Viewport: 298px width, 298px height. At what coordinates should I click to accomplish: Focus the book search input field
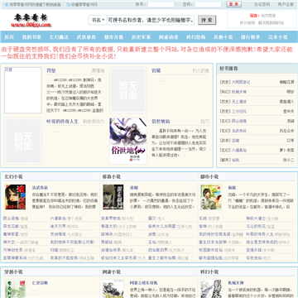click(151, 20)
